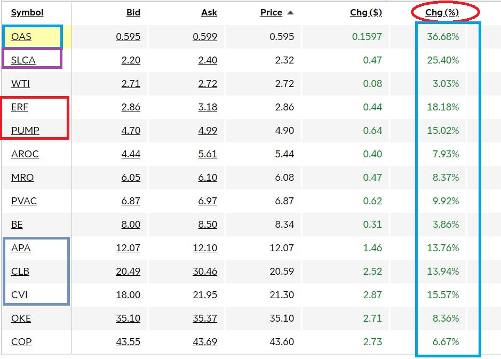The width and height of the screenshot is (501, 359).
Task: Open the WTI symbol link
Action: click(x=20, y=83)
